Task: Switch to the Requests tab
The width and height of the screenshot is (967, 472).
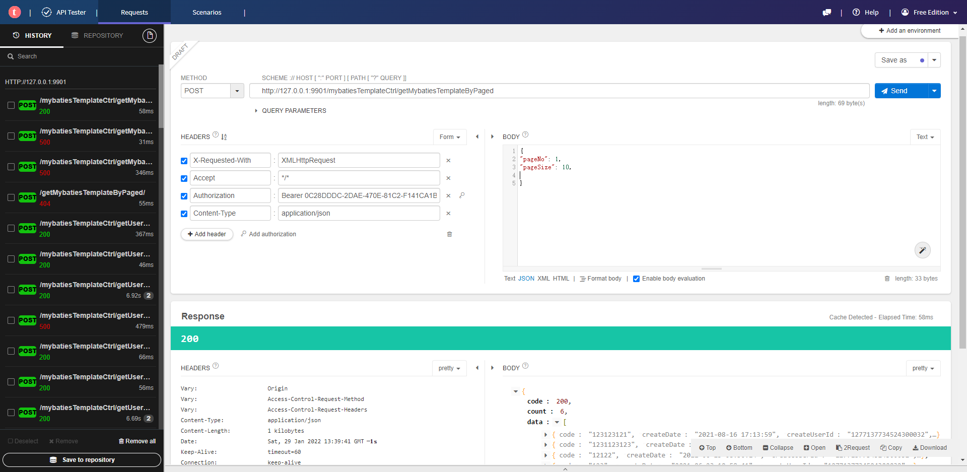Action: click(x=134, y=12)
